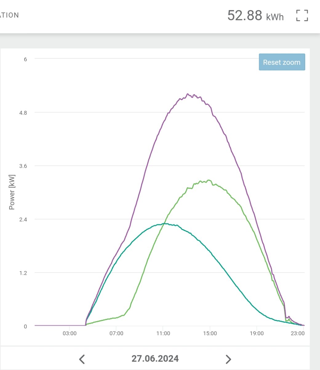Click the Reset zoom button
This screenshot has height=370, width=320.
(x=282, y=62)
